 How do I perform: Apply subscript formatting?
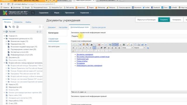(87, 48)
